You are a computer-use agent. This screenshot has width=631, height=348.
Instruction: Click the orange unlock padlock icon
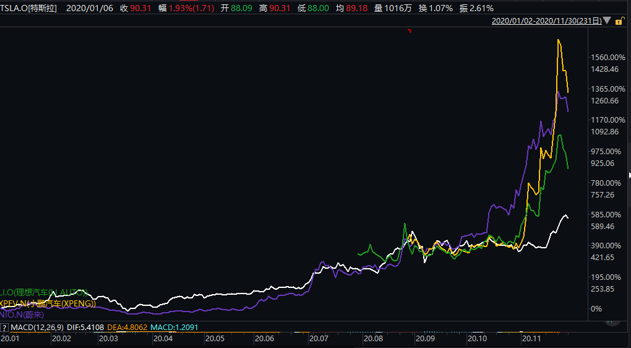tap(619, 21)
